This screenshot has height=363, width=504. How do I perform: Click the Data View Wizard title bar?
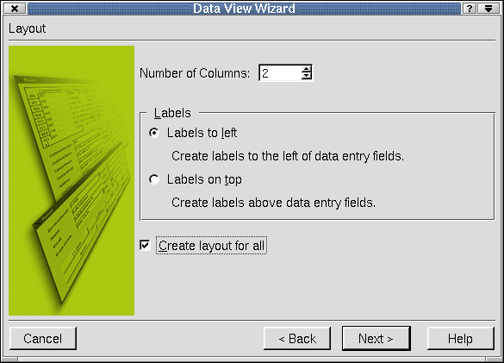(244, 9)
